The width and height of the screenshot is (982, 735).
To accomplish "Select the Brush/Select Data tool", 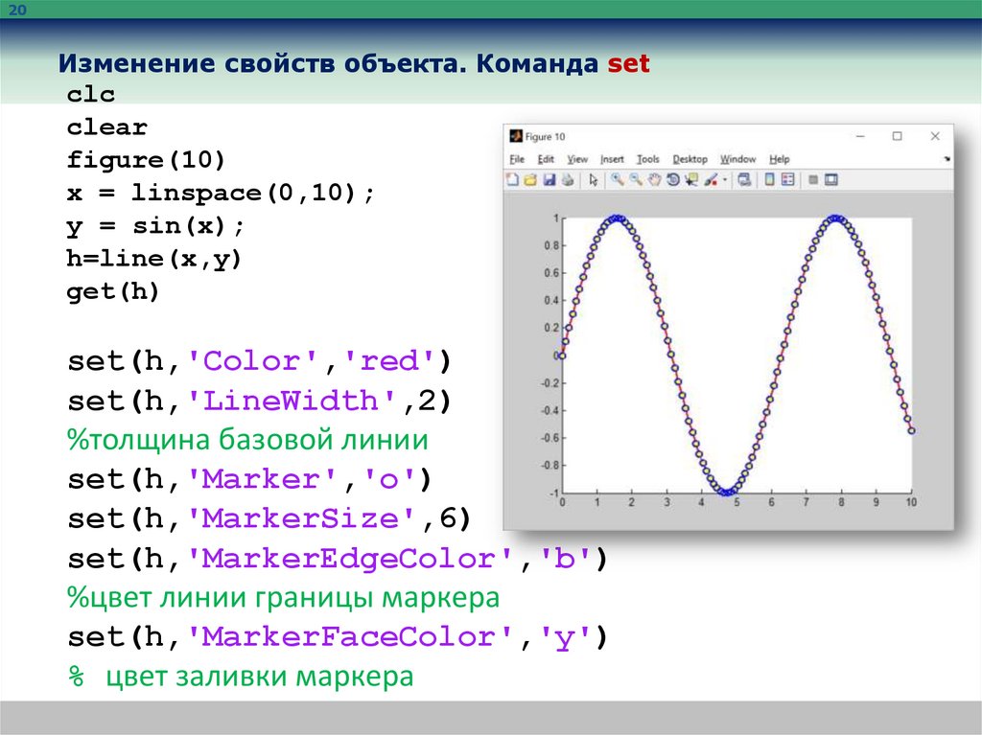I will click(711, 180).
